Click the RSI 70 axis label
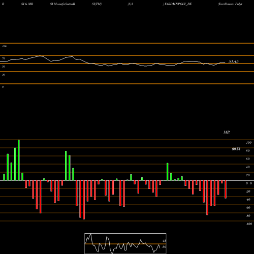The image size is (254, 254). pos(4,58)
